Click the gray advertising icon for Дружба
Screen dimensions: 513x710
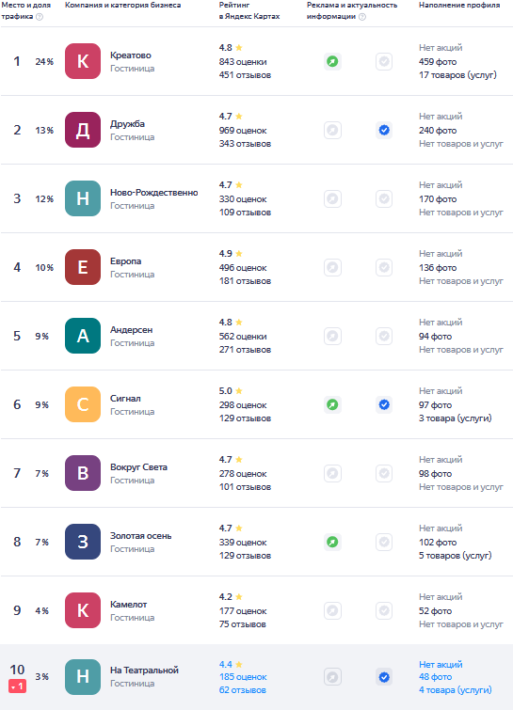(x=332, y=131)
